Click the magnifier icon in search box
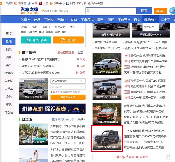This screenshot has width=175, height=162. (88, 11)
